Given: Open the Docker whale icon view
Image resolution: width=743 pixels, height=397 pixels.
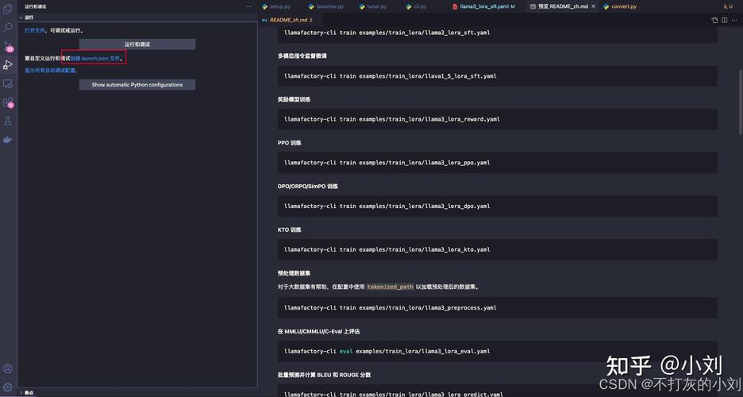Looking at the screenshot, I should click(8, 140).
